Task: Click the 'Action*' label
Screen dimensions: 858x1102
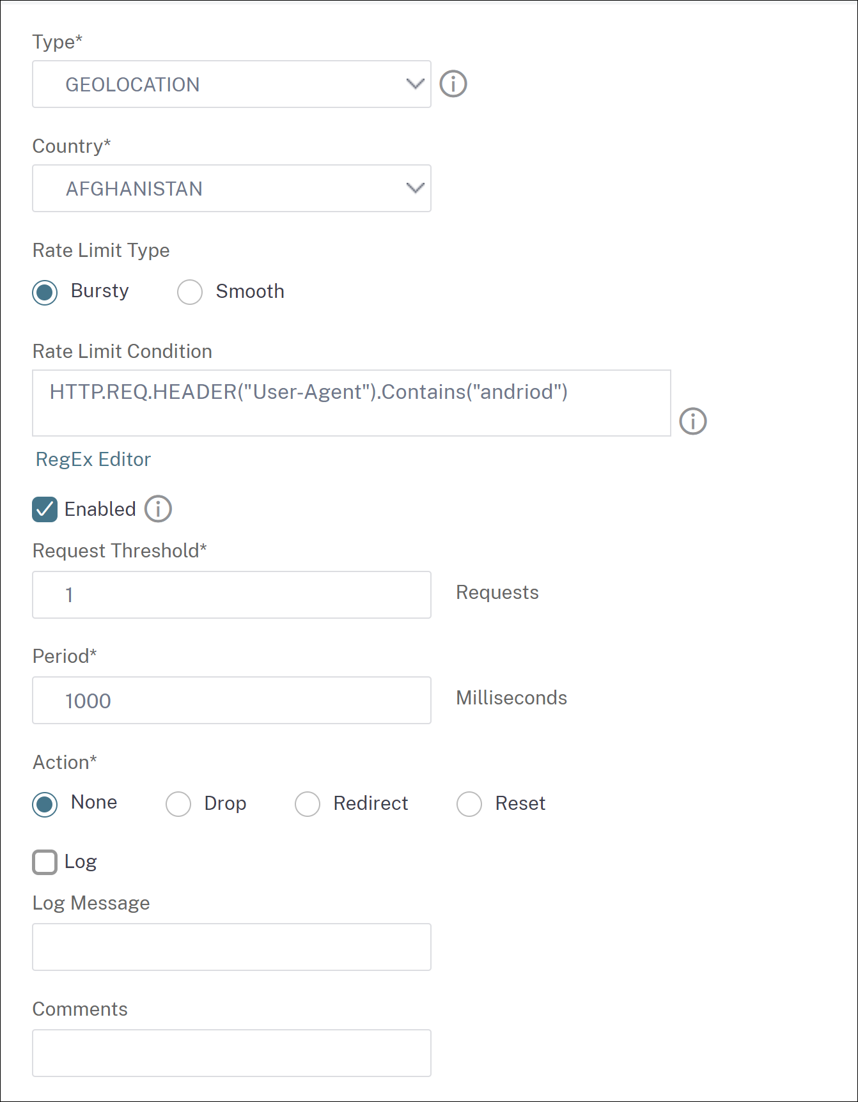Action: click(x=65, y=762)
